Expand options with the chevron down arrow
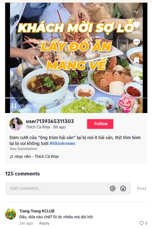Viewport: 152px width, 229px height. [x=136, y=12]
